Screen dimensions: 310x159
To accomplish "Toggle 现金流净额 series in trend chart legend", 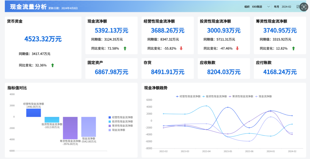I will (263, 96).
